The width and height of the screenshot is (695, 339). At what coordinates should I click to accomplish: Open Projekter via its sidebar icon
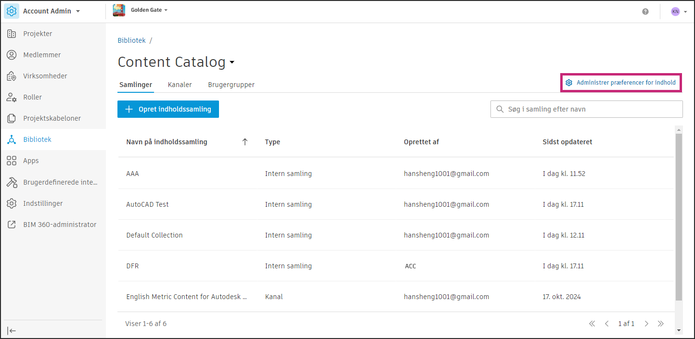click(12, 34)
